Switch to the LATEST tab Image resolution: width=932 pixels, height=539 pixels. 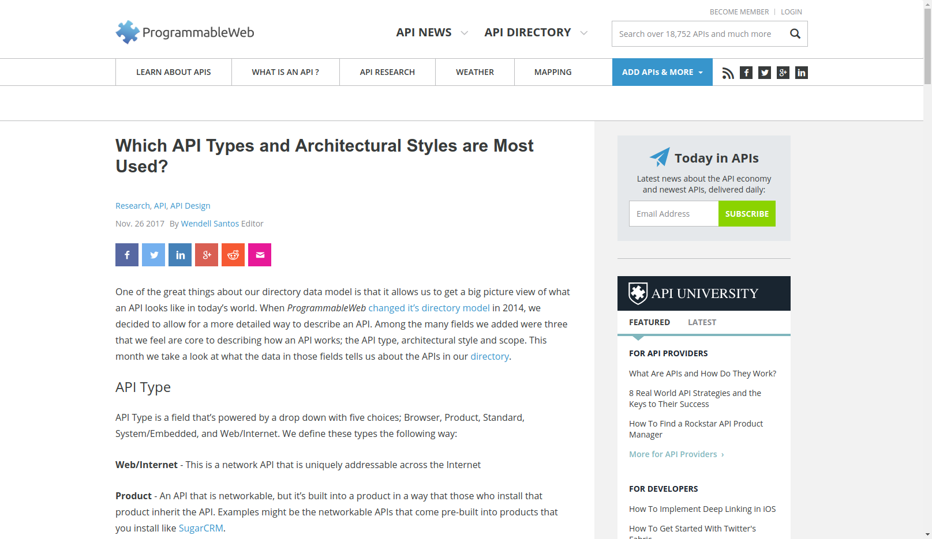point(702,322)
